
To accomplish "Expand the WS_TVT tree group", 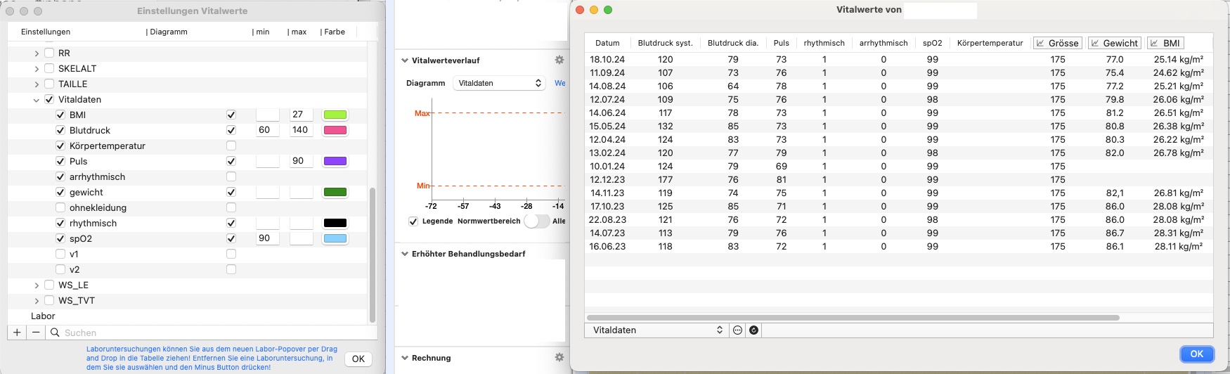I will tap(37, 300).
